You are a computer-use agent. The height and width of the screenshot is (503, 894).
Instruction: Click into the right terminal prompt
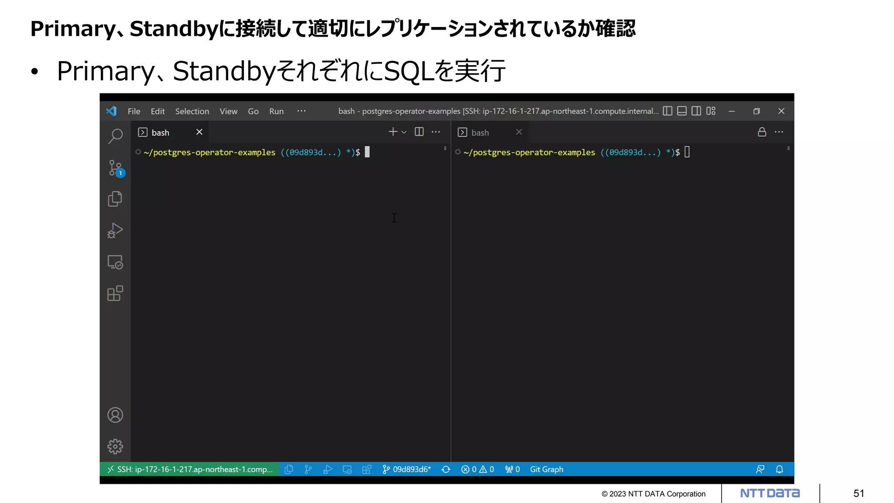click(687, 152)
